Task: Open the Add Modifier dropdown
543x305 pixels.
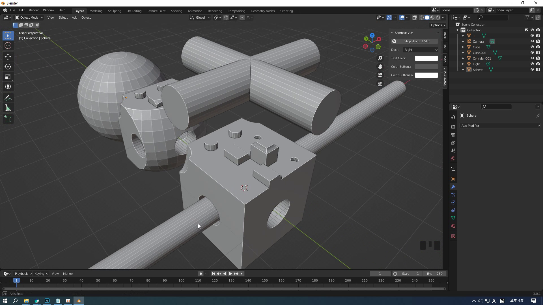Action: [x=500, y=126]
